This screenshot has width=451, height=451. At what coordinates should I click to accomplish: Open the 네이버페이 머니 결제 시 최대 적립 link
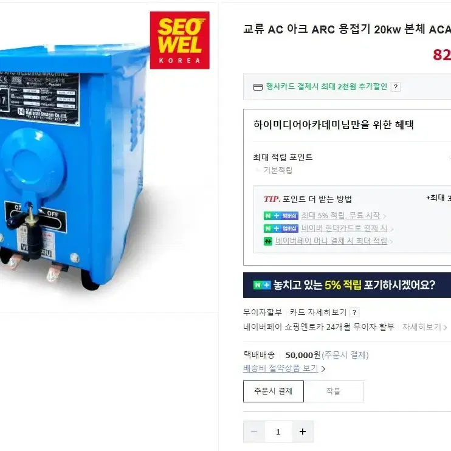[x=331, y=241]
